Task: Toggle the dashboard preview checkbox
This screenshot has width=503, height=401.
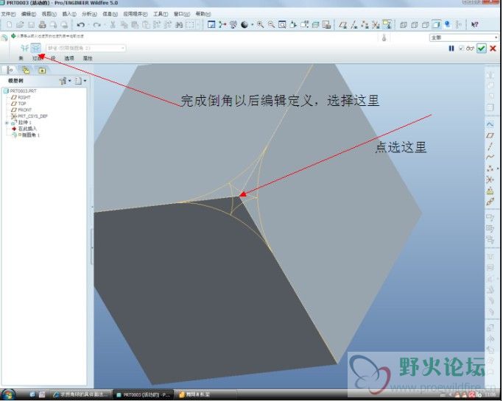Action: pyautogui.click(x=461, y=49)
